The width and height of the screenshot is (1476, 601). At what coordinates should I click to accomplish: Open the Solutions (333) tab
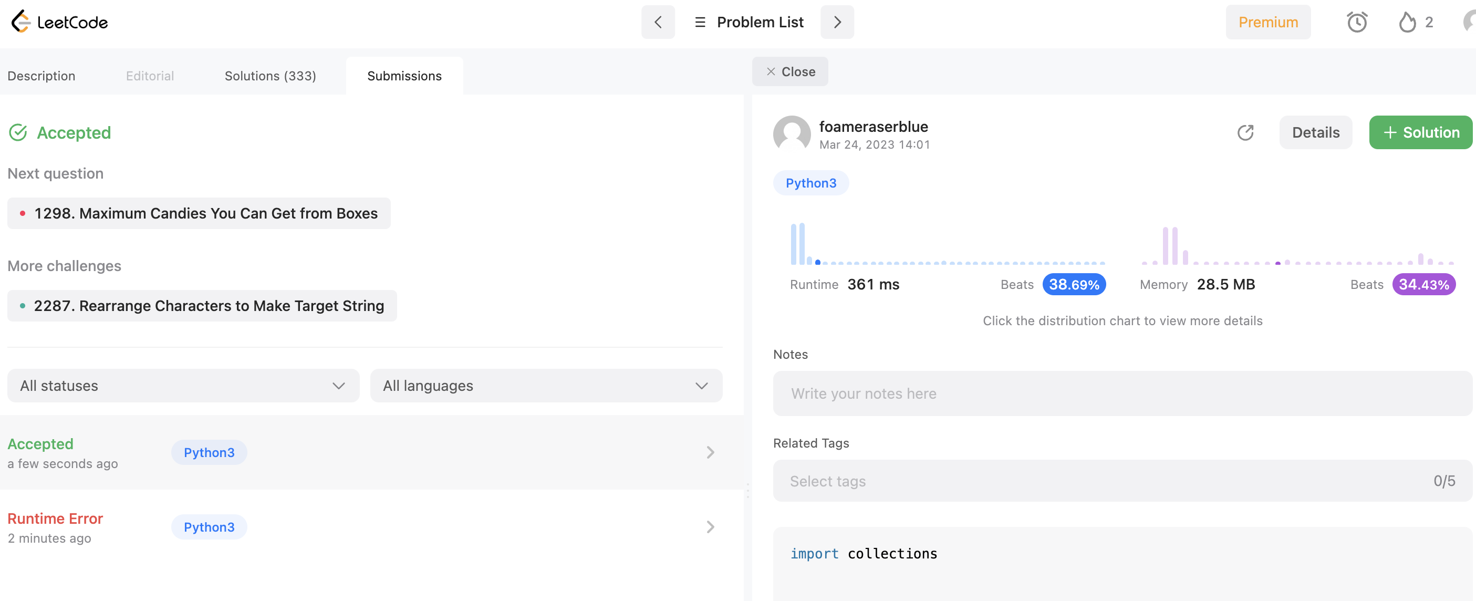pyautogui.click(x=270, y=76)
